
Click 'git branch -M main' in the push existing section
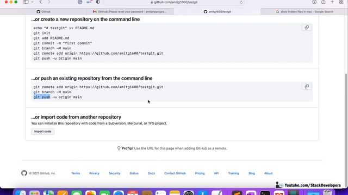coord(52,92)
